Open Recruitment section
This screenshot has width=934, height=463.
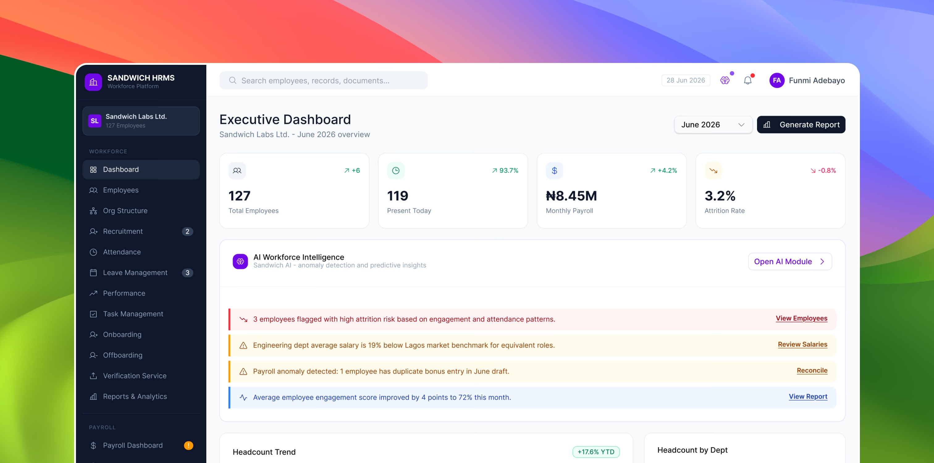141,231
